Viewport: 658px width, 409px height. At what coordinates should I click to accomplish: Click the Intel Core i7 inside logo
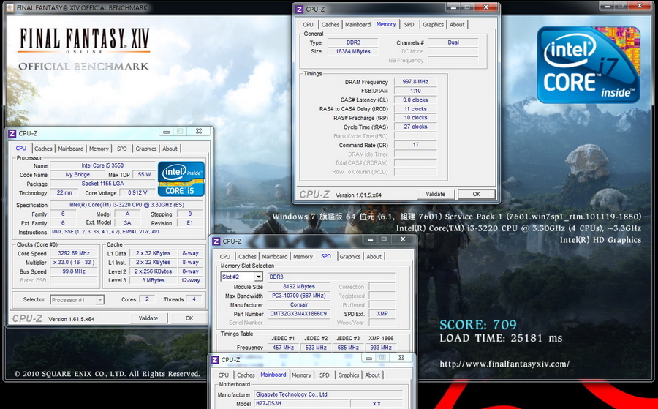point(589,64)
